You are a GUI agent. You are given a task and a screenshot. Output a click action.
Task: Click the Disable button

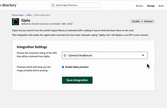point(136,21)
